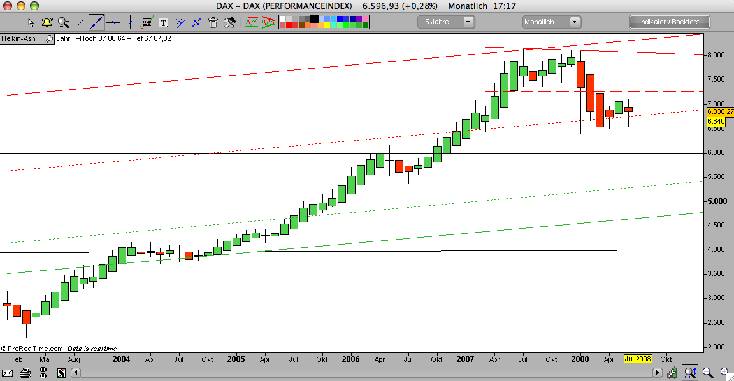This screenshot has width=734, height=381.
Task: Select the magnifier zoom-in tool in toolbar
Action: [63, 22]
